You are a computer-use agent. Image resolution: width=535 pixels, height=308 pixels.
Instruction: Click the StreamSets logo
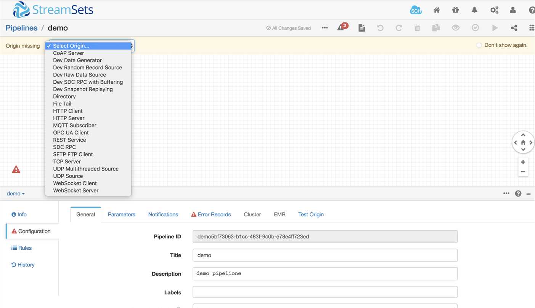[53, 10]
